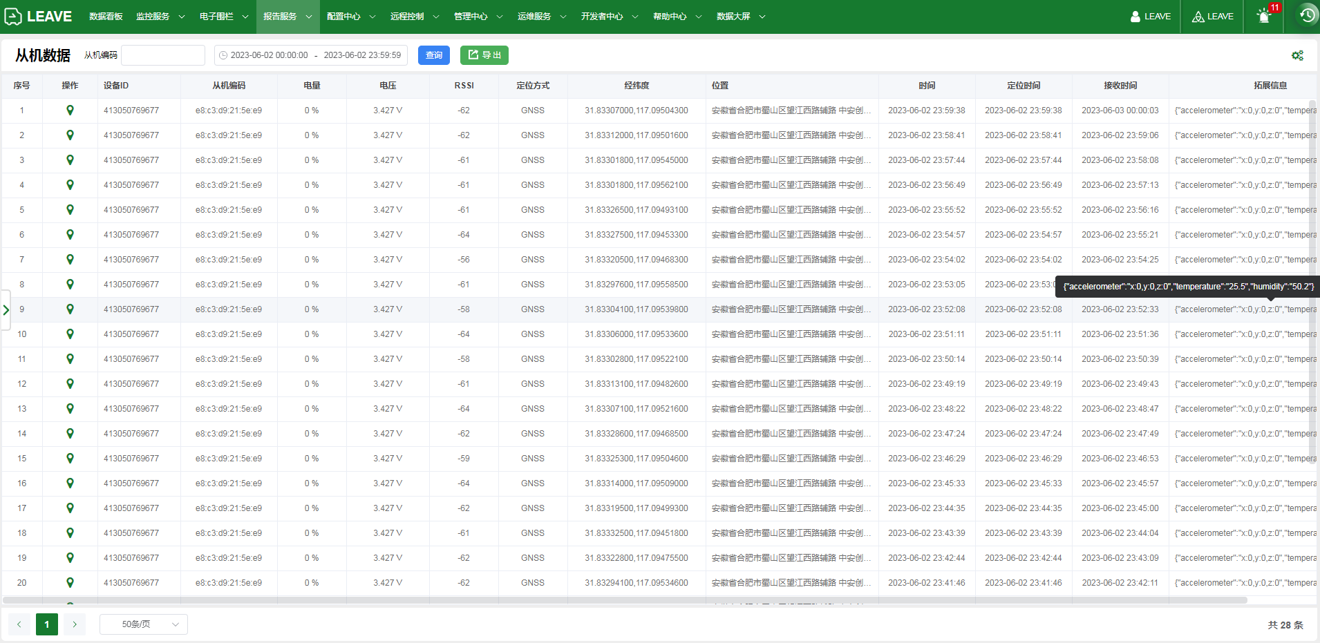Screen dimensions: 1320x643
Task: Expand the left side panel arrow
Action: click(x=6, y=310)
